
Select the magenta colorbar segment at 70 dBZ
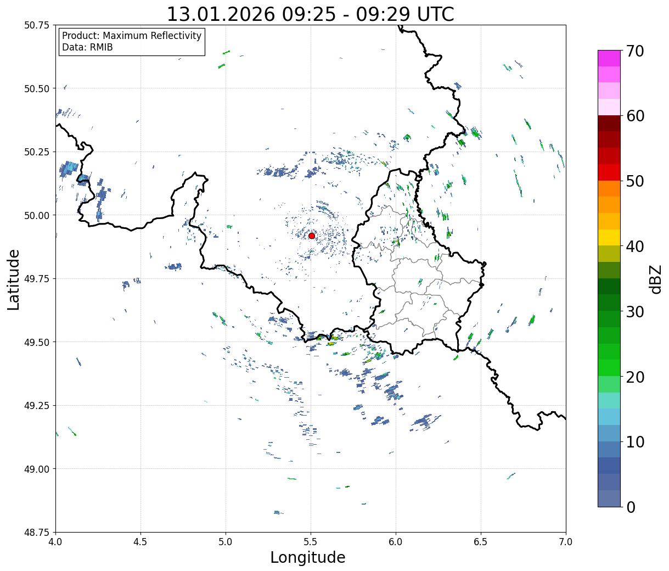[x=609, y=58]
